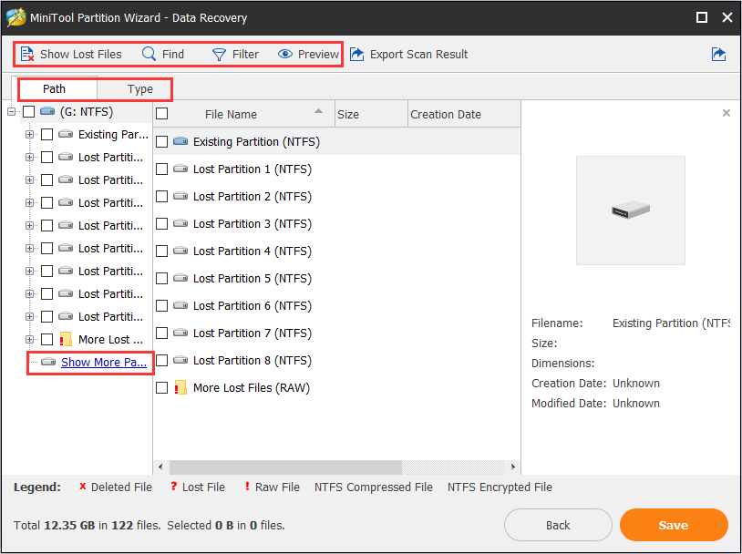Close the preview panel with the X
This screenshot has width=742, height=554.
pos(727,113)
